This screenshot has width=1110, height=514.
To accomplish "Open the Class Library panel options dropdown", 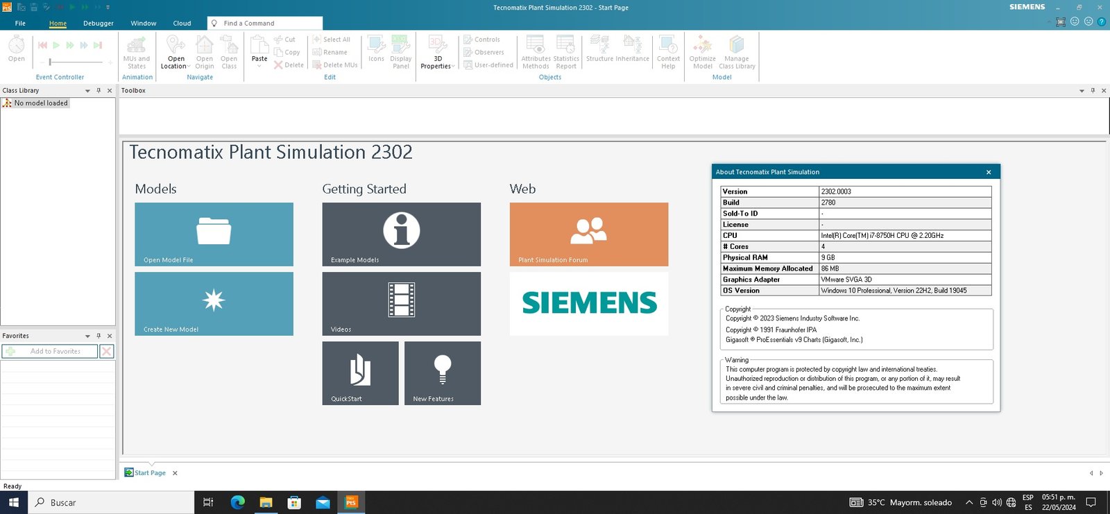I will [87, 91].
